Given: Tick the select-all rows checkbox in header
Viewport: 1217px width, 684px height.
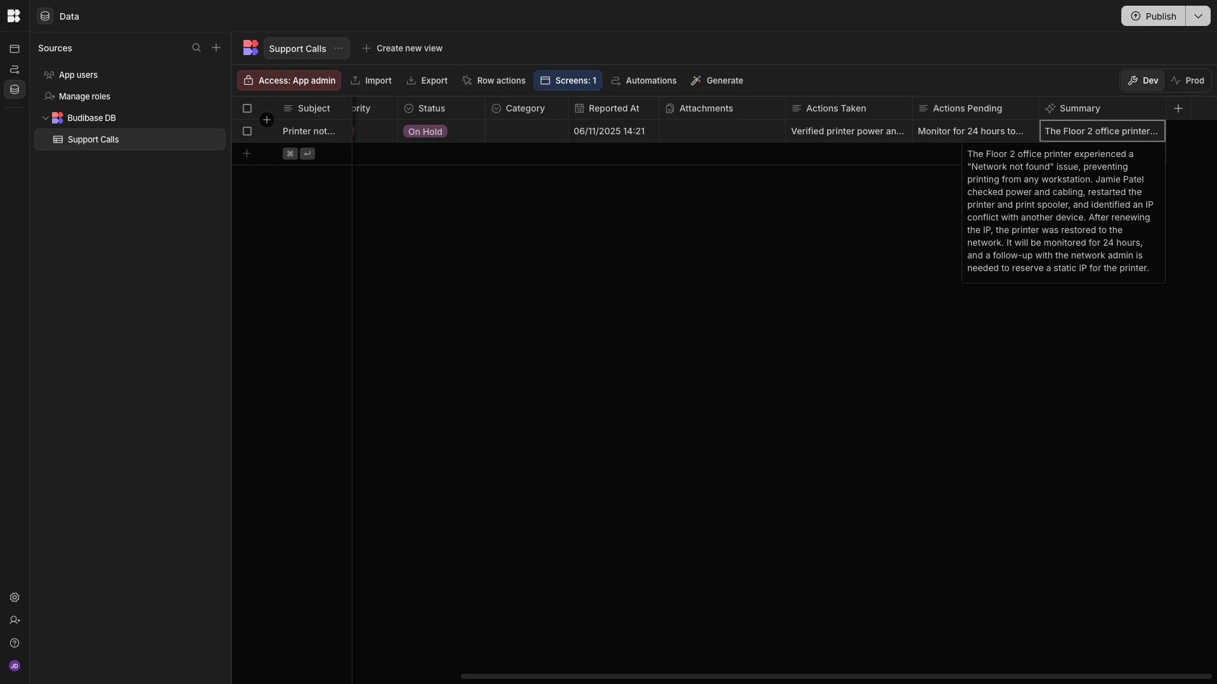Looking at the screenshot, I should coord(247,108).
